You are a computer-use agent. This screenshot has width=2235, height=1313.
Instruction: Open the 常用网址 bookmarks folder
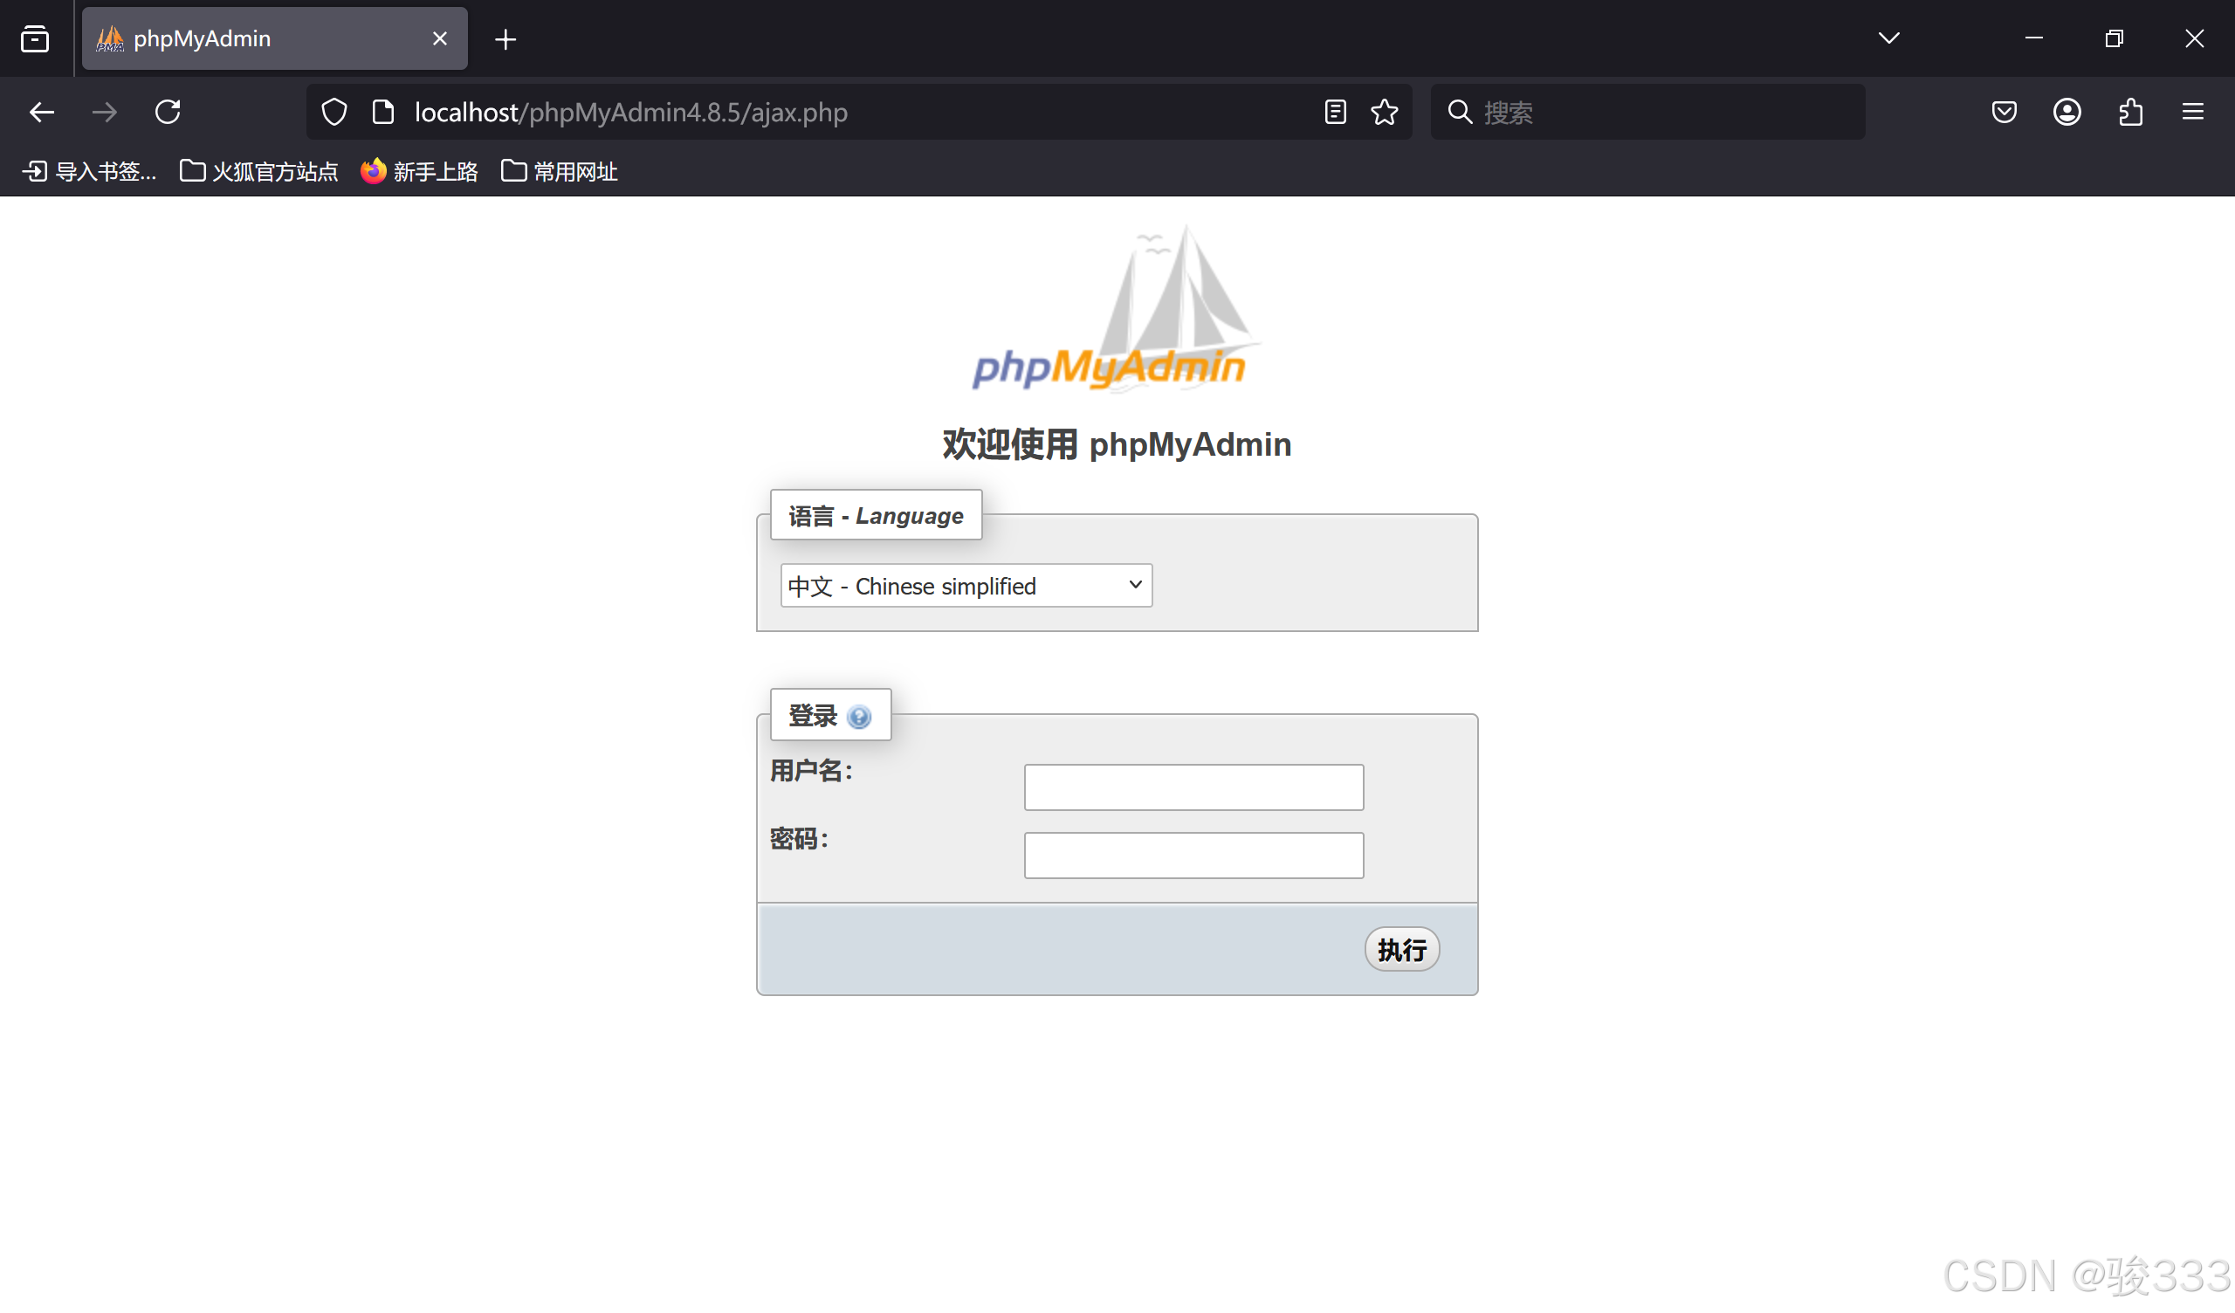[x=558, y=170]
